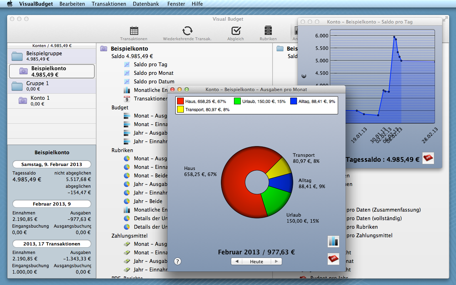
Task: Open Budget Monat – Ausgaben entry
Action: pos(145,116)
